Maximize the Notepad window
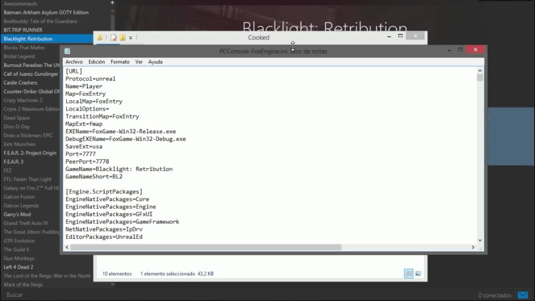Screen dimensions: 535x301 [x=461, y=50]
